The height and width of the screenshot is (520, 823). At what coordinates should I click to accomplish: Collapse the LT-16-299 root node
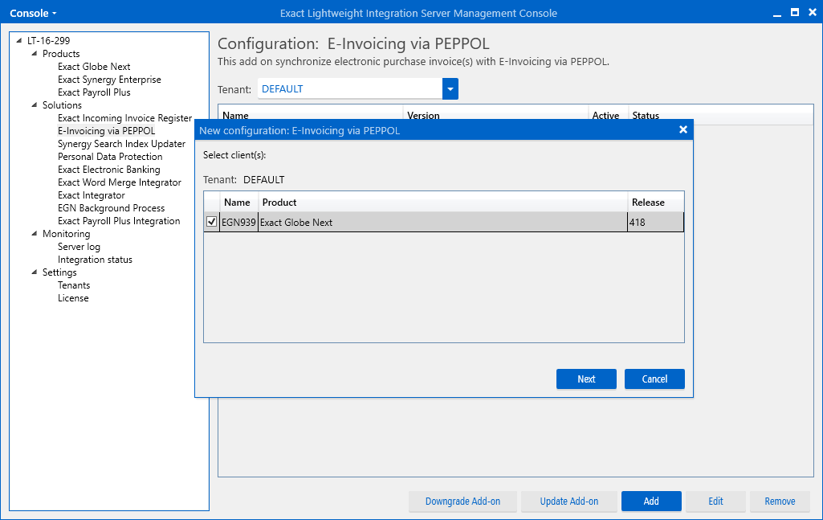19,40
